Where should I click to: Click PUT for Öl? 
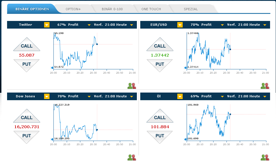click(160, 136)
